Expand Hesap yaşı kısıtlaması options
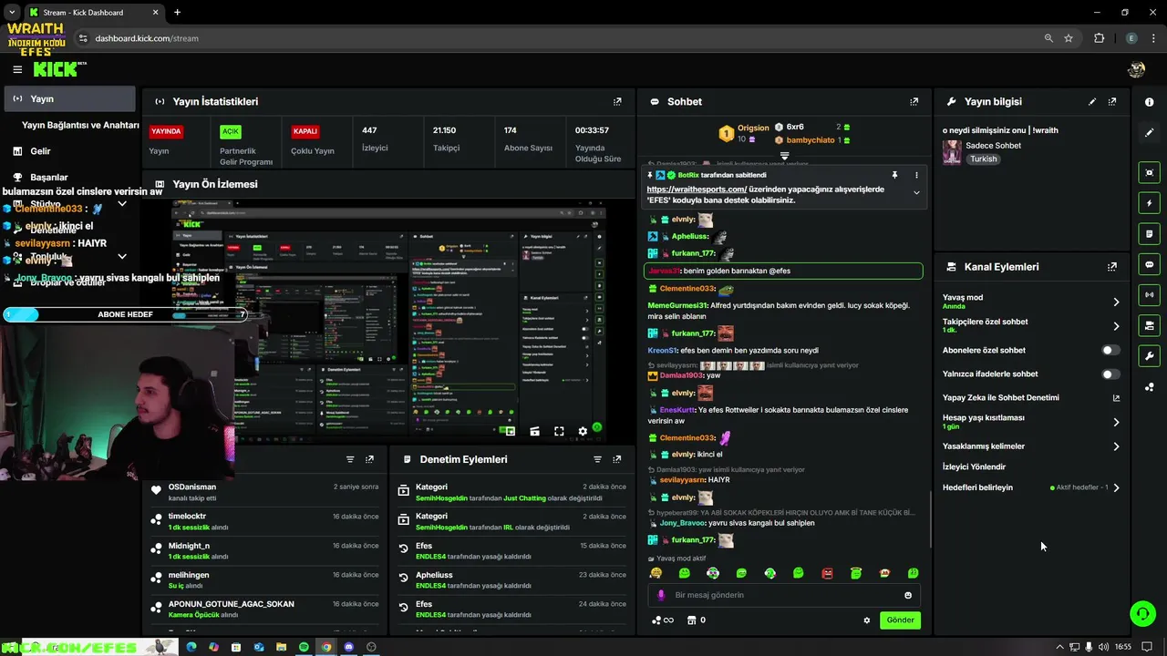Viewport: 1167px width, 656px height. pyautogui.click(x=1116, y=422)
